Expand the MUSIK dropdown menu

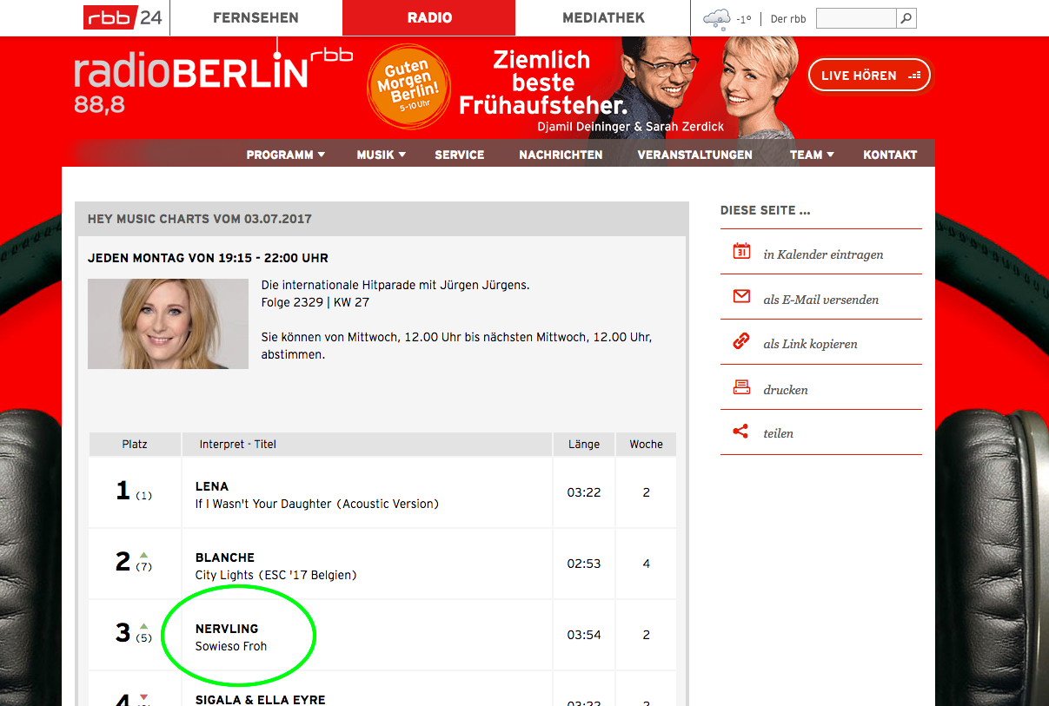click(x=382, y=155)
